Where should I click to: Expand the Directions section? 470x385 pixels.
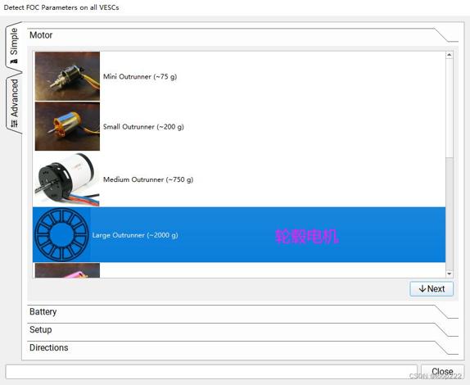[x=242, y=348]
